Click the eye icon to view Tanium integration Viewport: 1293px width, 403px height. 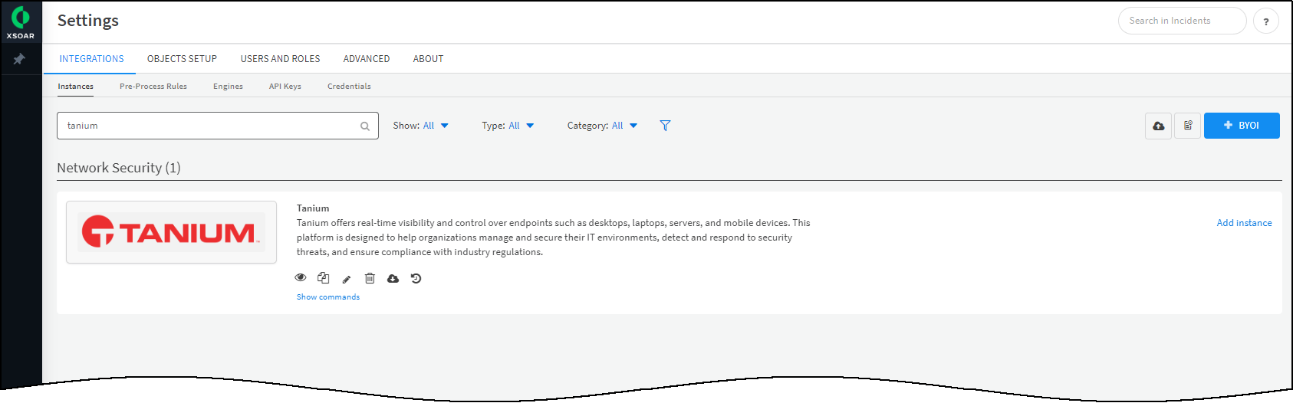[x=301, y=278]
